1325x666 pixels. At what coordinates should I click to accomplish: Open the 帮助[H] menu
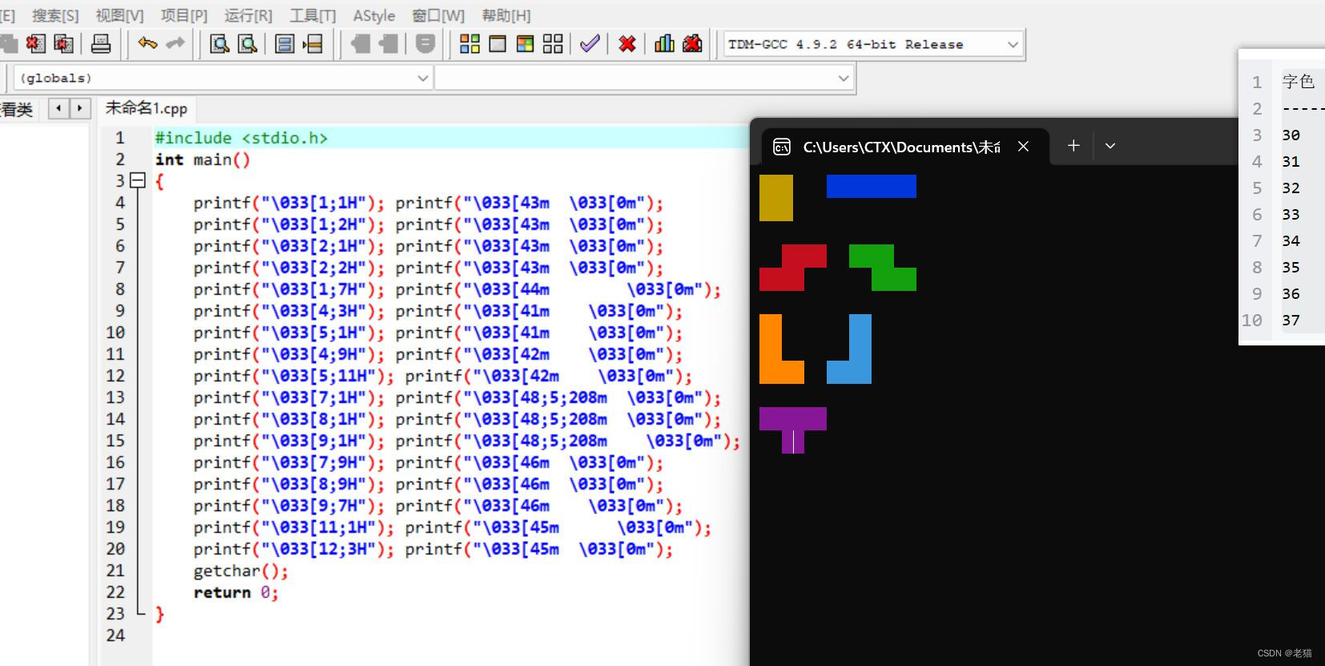[x=506, y=15]
